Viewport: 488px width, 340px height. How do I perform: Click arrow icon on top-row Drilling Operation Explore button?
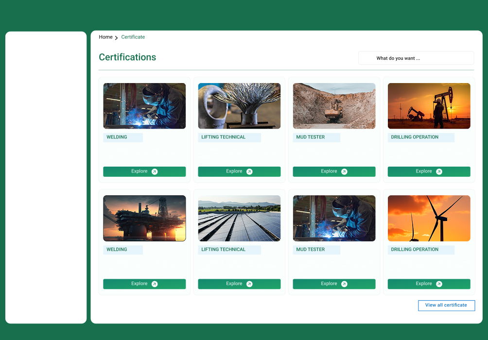pyautogui.click(x=439, y=171)
